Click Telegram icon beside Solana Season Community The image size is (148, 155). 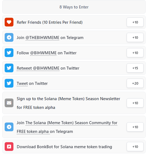click(x=9, y=127)
